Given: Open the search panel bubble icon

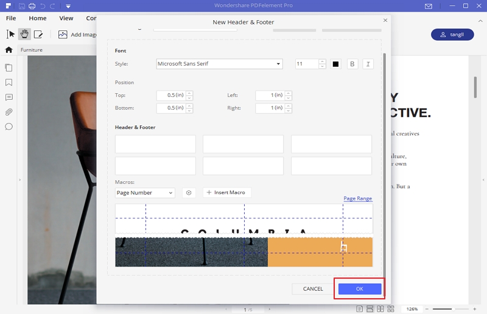Looking at the screenshot, I should 9,127.
